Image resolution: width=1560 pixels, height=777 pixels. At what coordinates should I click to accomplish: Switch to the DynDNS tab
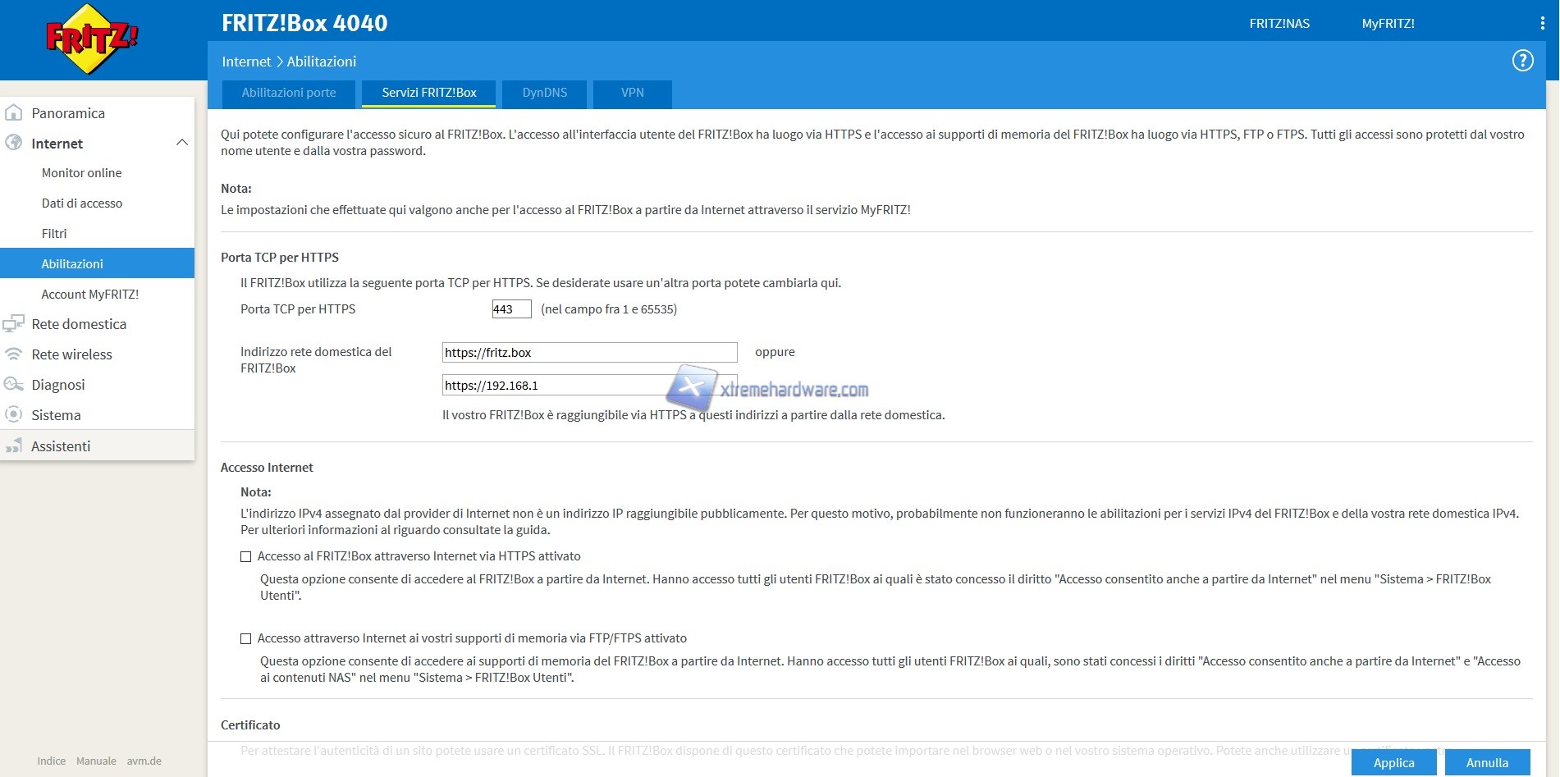545,93
